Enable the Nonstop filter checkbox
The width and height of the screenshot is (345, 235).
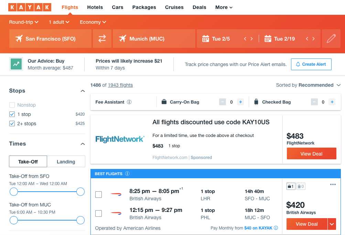click(12, 105)
